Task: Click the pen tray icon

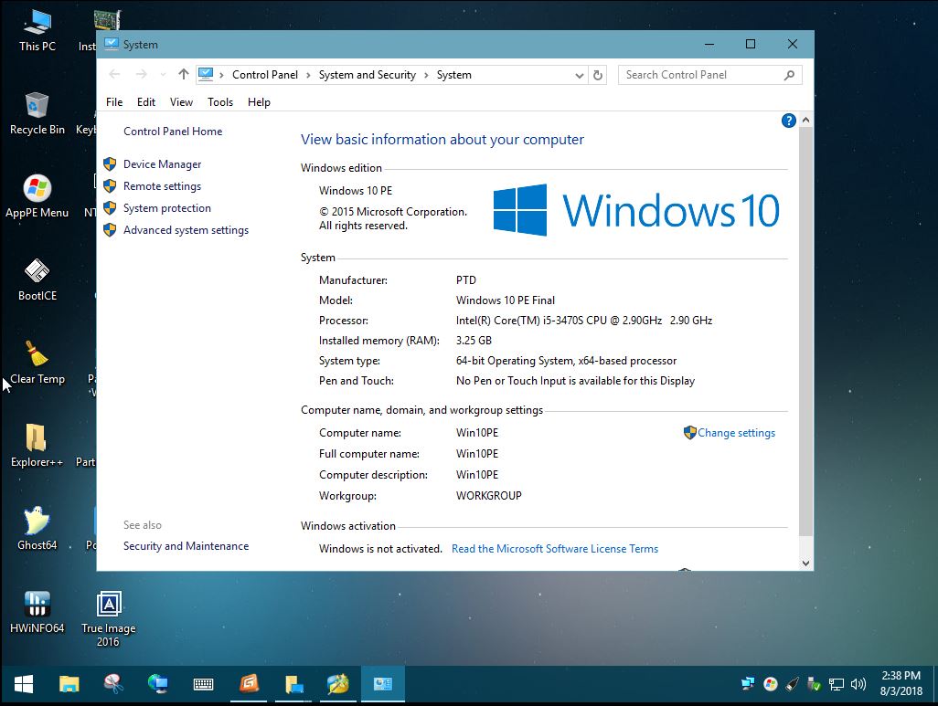Action: [792, 684]
